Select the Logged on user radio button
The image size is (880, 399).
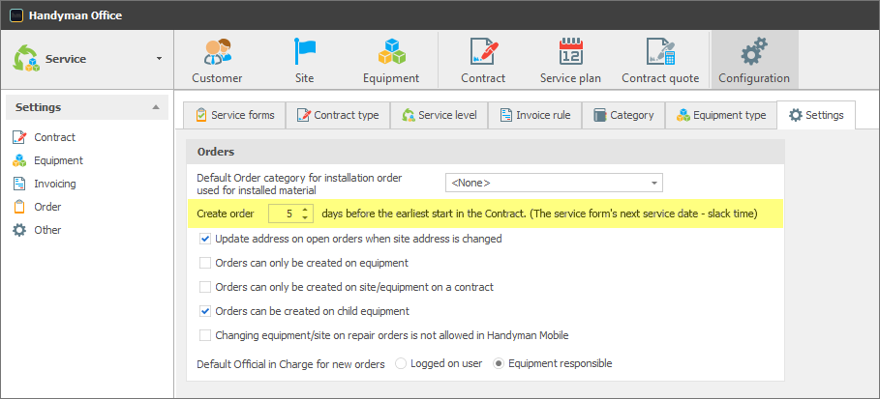pos(401,363)
